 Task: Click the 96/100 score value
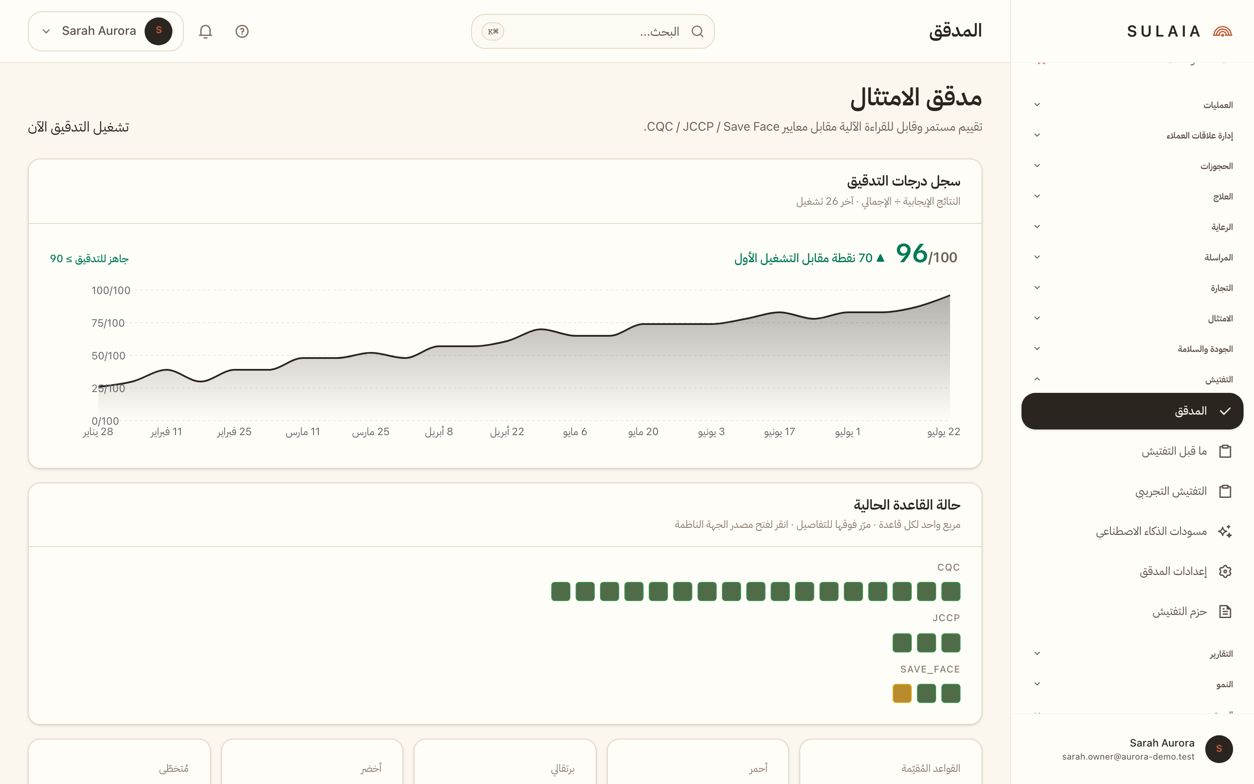[x=926, y=254]
